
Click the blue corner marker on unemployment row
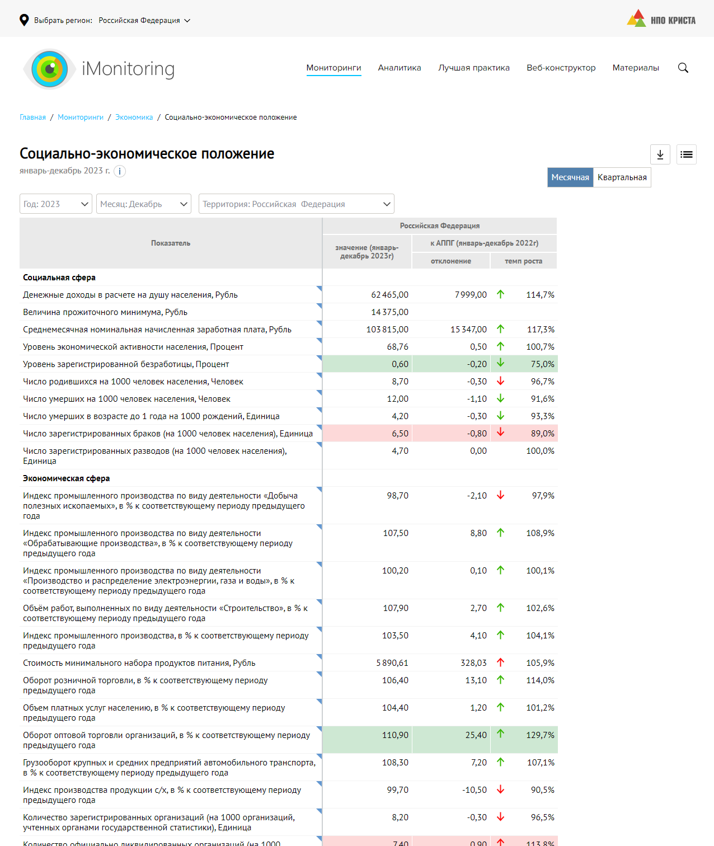tap(319, 358)
